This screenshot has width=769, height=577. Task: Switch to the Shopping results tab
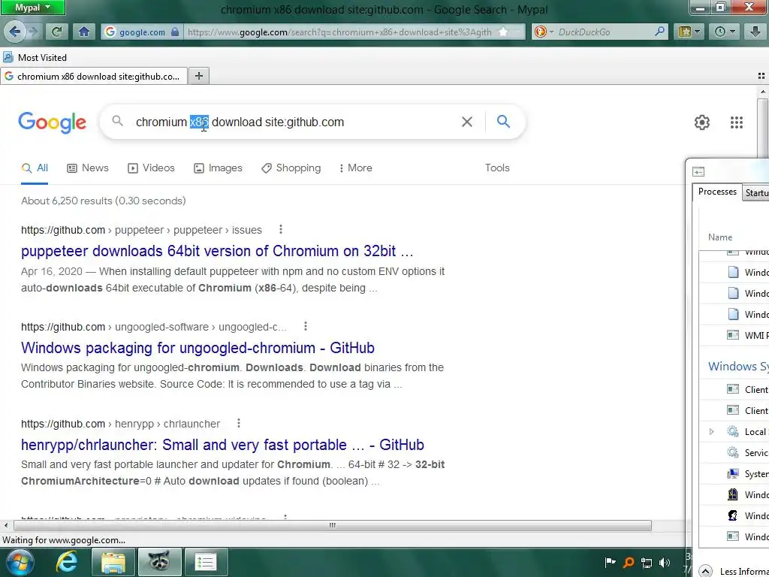coord(291,168)
